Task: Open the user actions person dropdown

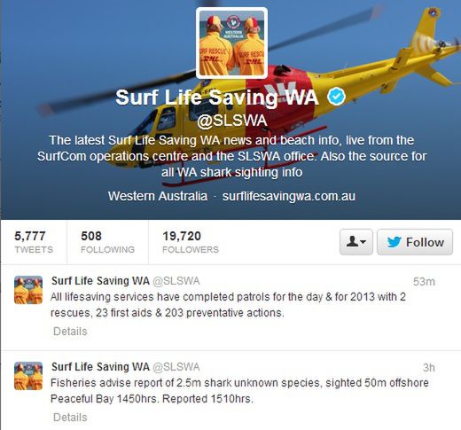Action: [x=356, y=242]
